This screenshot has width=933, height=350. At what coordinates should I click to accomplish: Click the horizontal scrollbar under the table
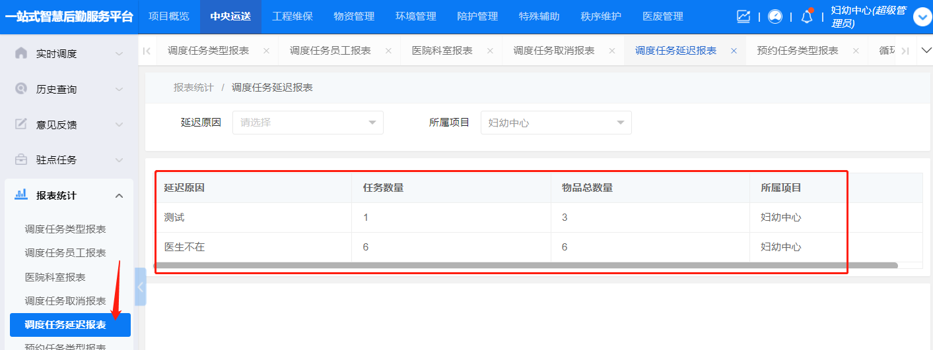[525, 265]
